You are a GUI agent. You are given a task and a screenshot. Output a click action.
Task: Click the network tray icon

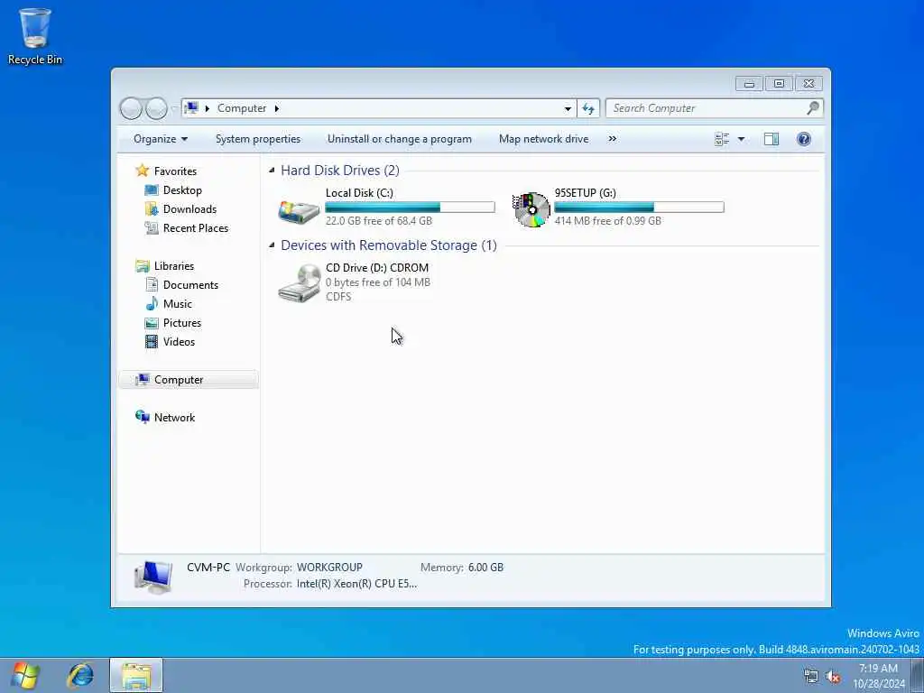[811, 676]
